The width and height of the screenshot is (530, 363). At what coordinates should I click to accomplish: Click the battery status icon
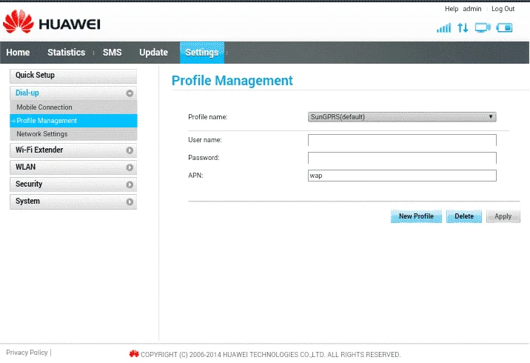tap(504, 27)
